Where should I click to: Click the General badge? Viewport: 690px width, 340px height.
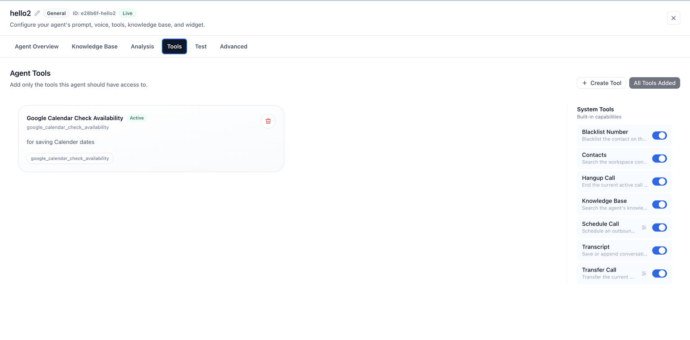pos(56,13)
